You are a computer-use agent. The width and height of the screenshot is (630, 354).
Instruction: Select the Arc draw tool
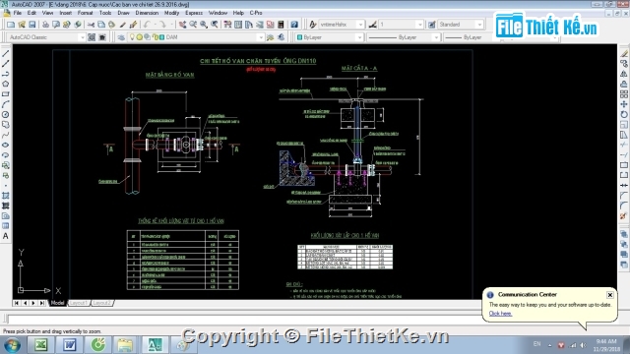[5, 104]
